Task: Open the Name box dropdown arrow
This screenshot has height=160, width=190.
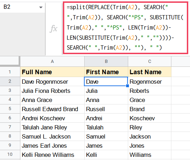Action: coord(41,7)
